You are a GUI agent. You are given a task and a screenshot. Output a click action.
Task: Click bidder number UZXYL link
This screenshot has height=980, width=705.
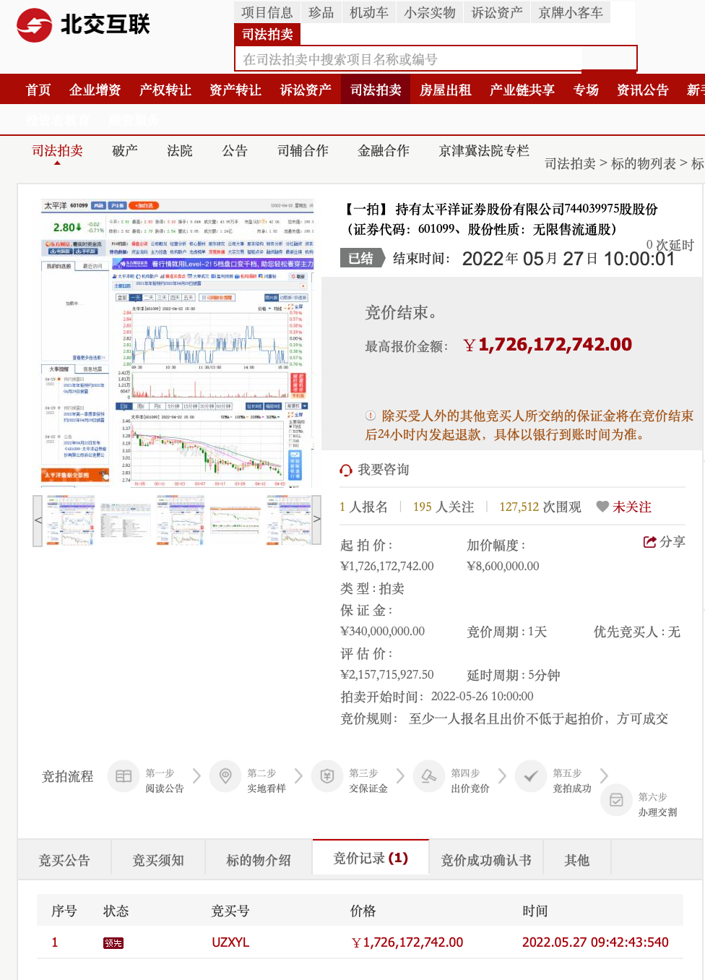coord(230,942)
